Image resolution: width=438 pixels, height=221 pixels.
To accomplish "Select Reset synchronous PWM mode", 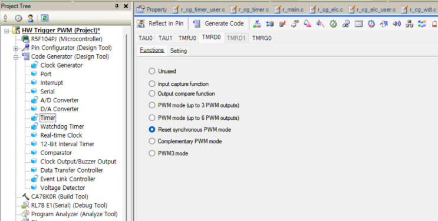I will (x=152, y=129).
